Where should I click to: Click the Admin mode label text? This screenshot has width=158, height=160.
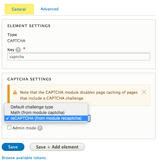24,128
